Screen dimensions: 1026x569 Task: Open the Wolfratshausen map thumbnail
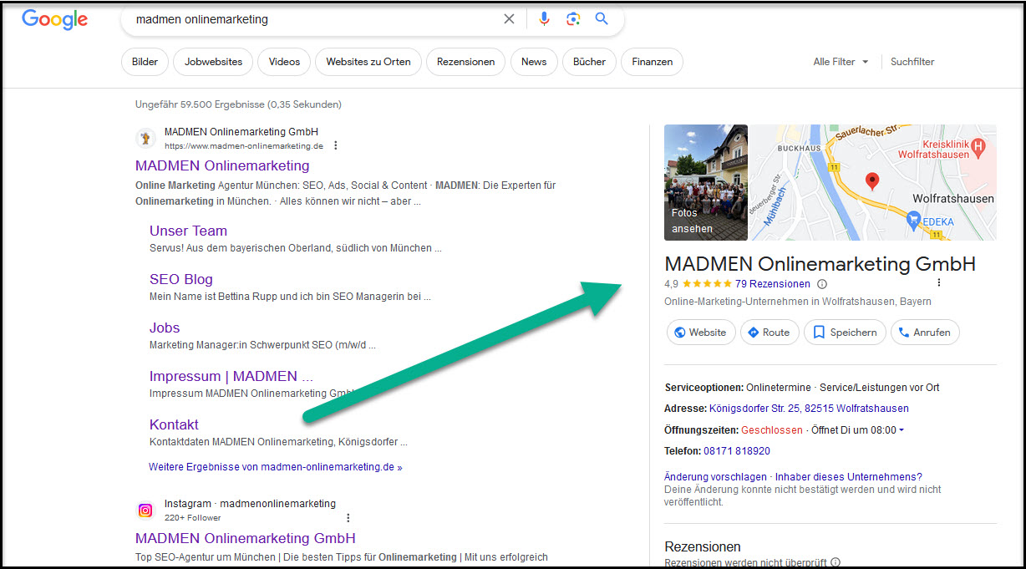873,183
